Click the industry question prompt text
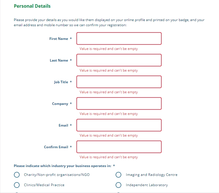 click(62, 166)
